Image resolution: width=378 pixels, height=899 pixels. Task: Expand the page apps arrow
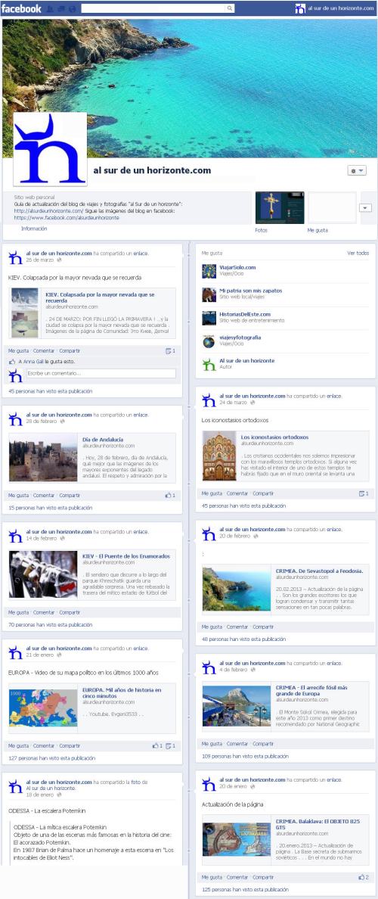point(365,207)
